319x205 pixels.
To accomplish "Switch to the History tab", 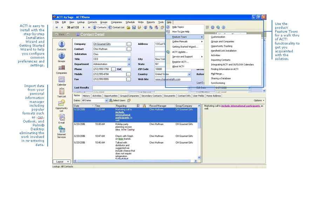I will point(86,96).
